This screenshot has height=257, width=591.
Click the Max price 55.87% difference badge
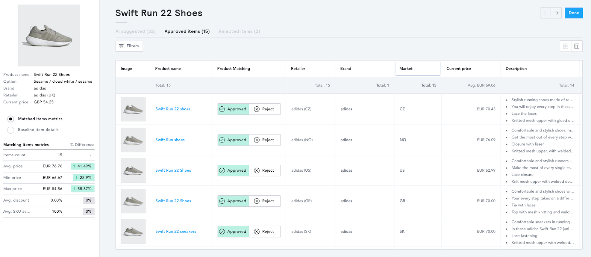tap(83, 189)
